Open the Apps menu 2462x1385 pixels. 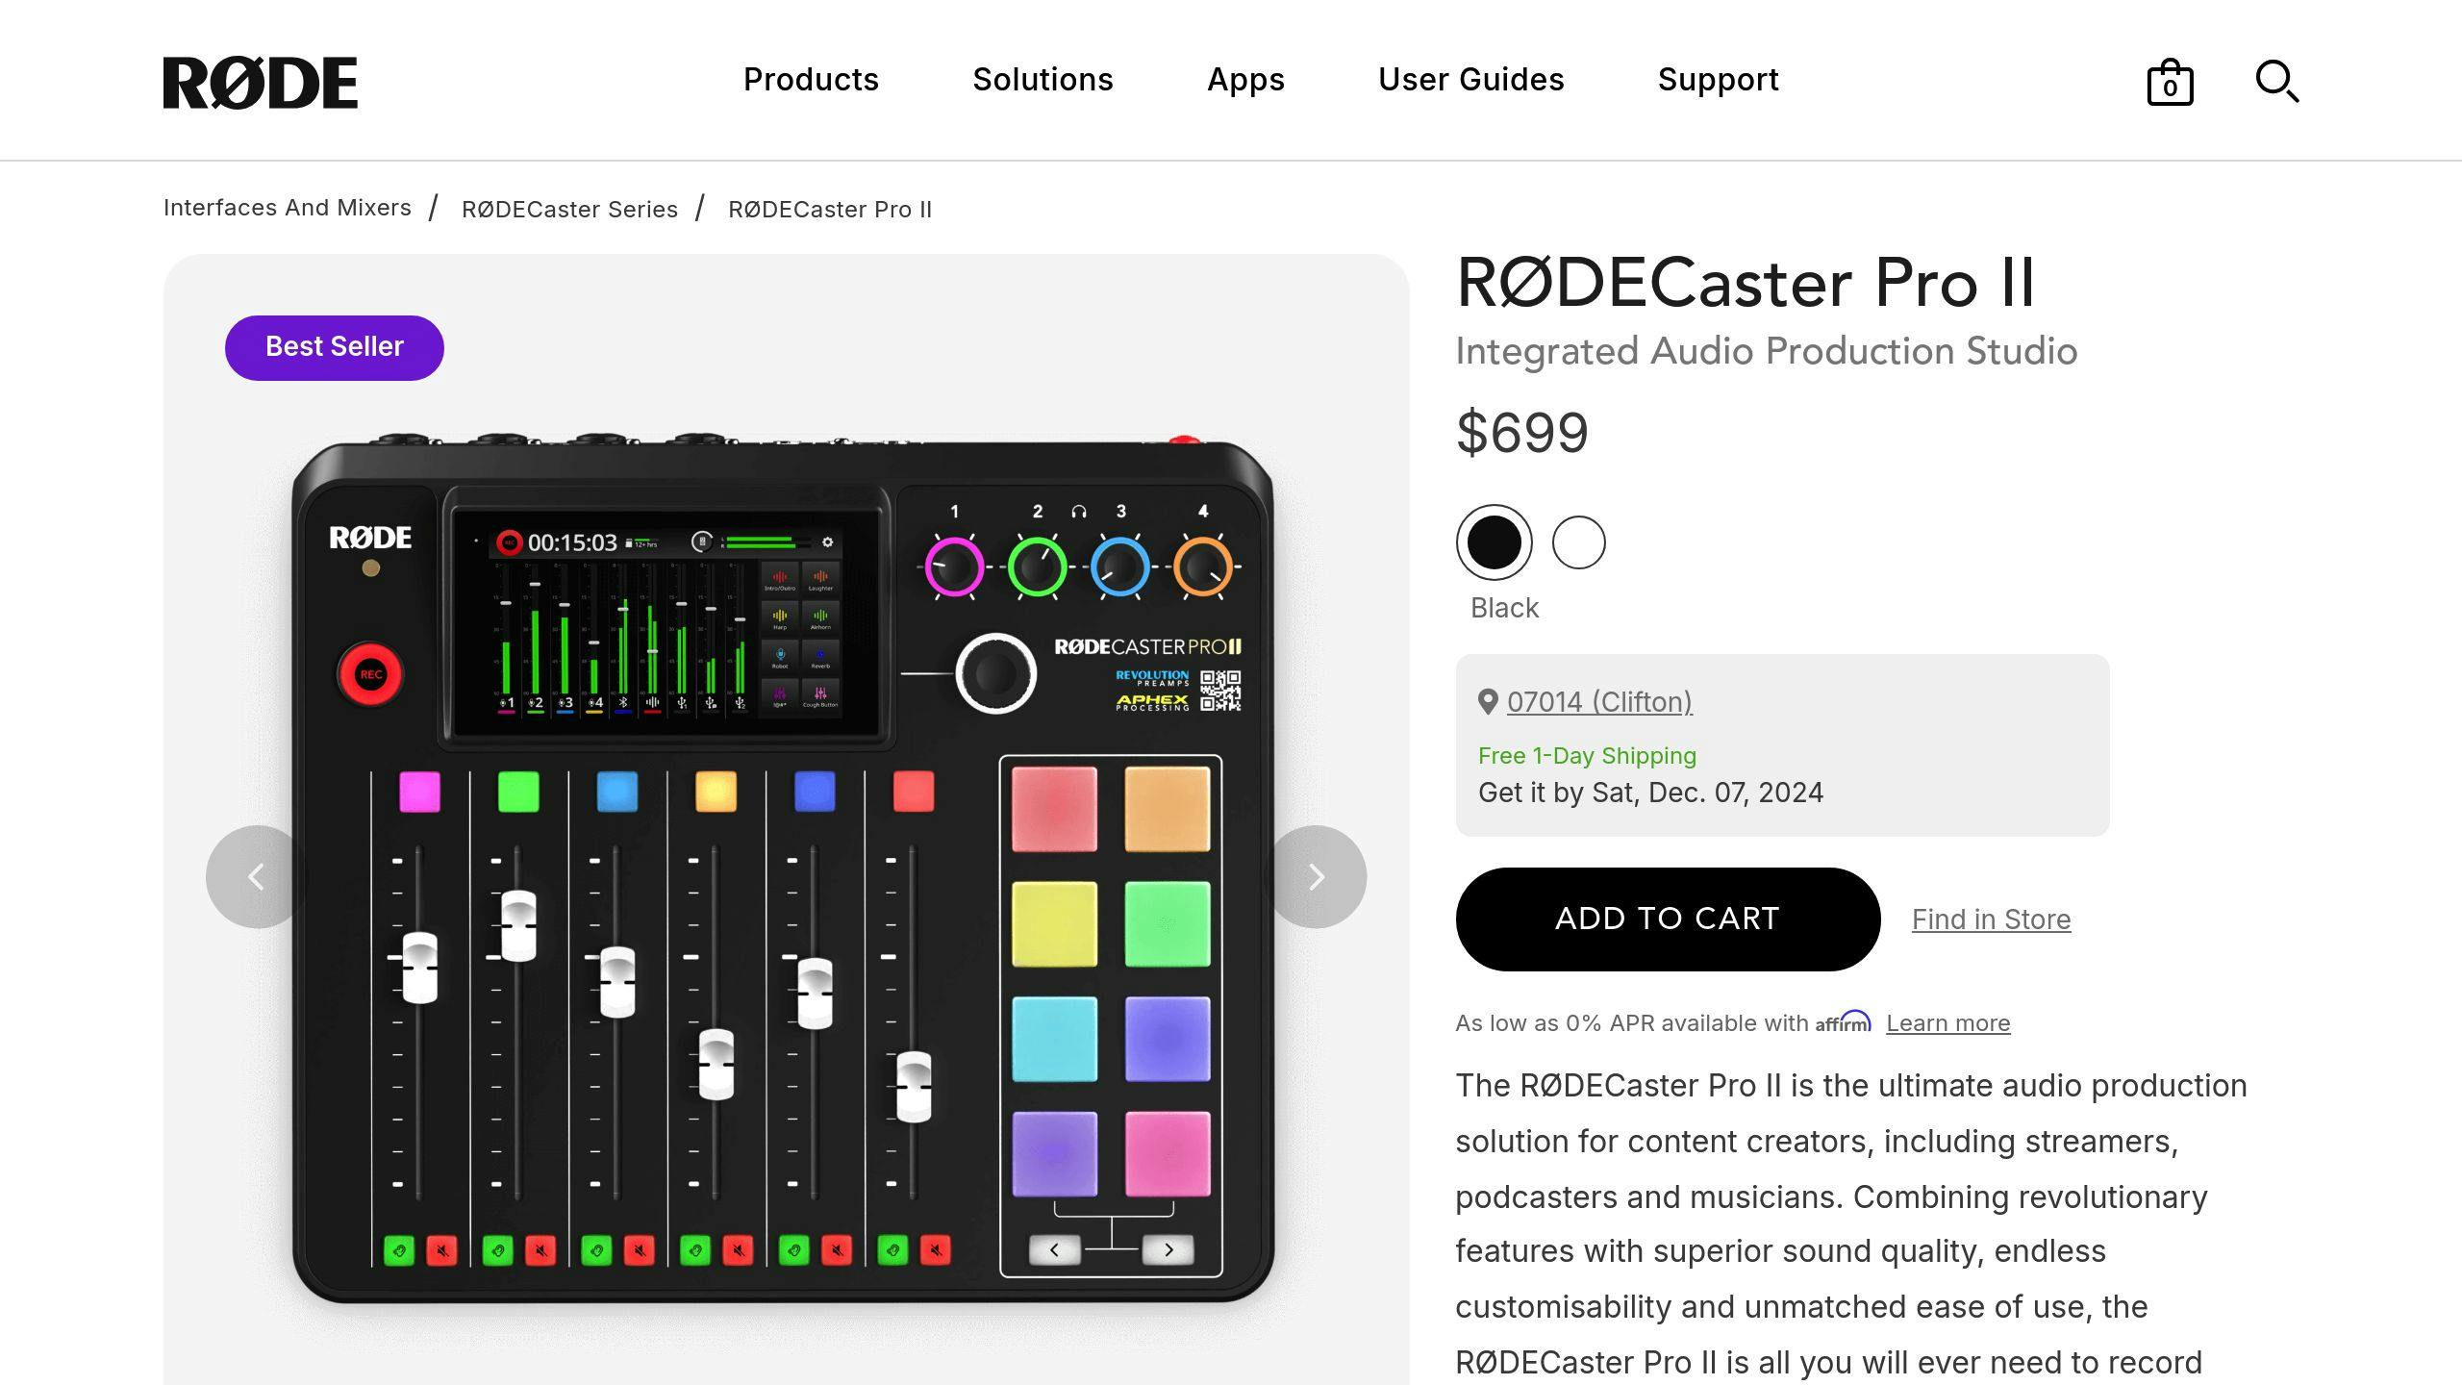(1245, 80)
